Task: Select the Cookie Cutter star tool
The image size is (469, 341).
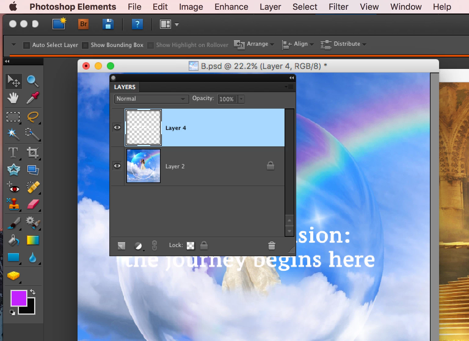Action: [13, 170]
